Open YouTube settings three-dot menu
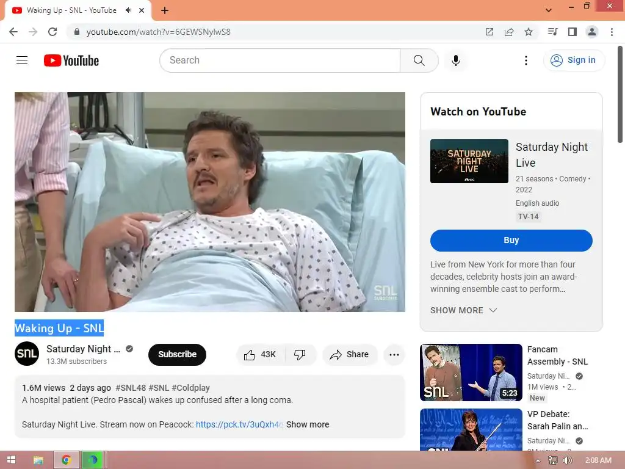The width and height of the screenshot is (625, 469). point(526,60)
